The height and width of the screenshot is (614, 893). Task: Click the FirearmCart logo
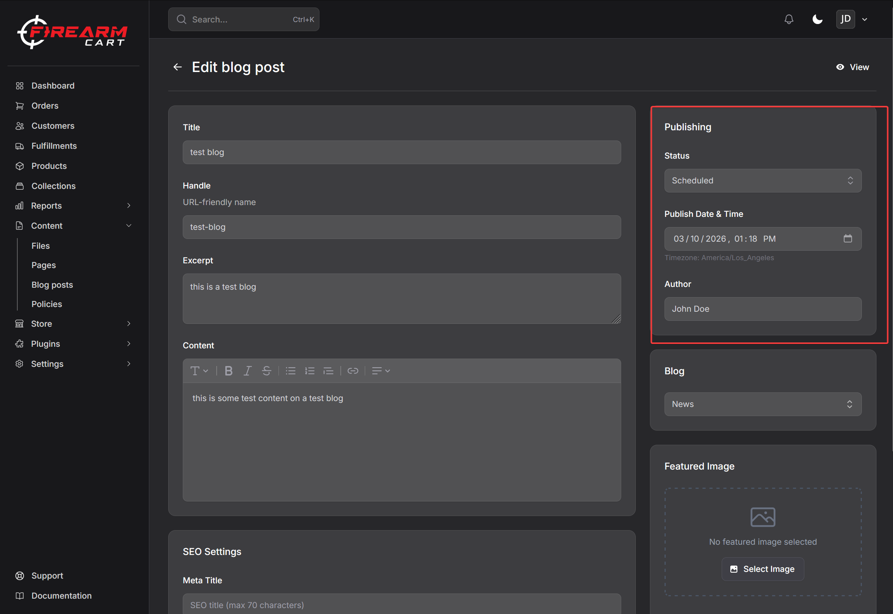pos(72,32)
